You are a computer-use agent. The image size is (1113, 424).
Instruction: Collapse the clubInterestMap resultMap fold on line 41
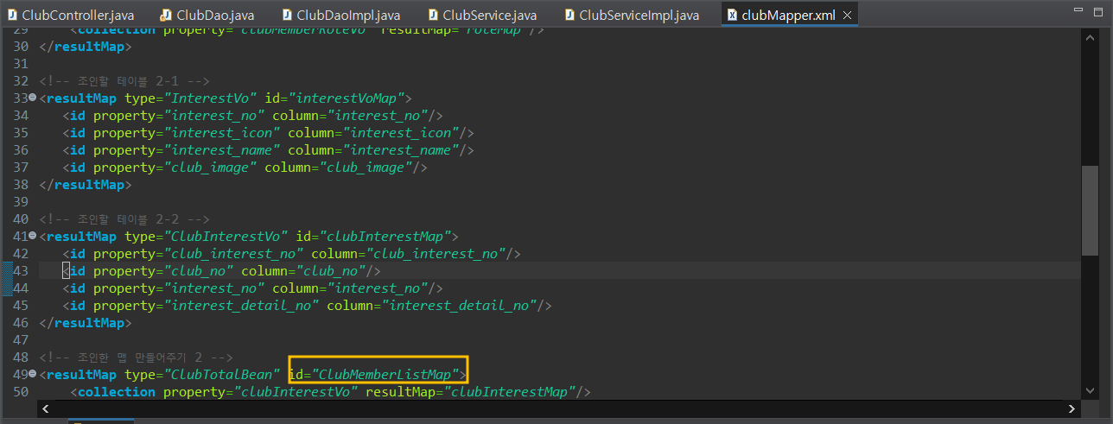33,237
